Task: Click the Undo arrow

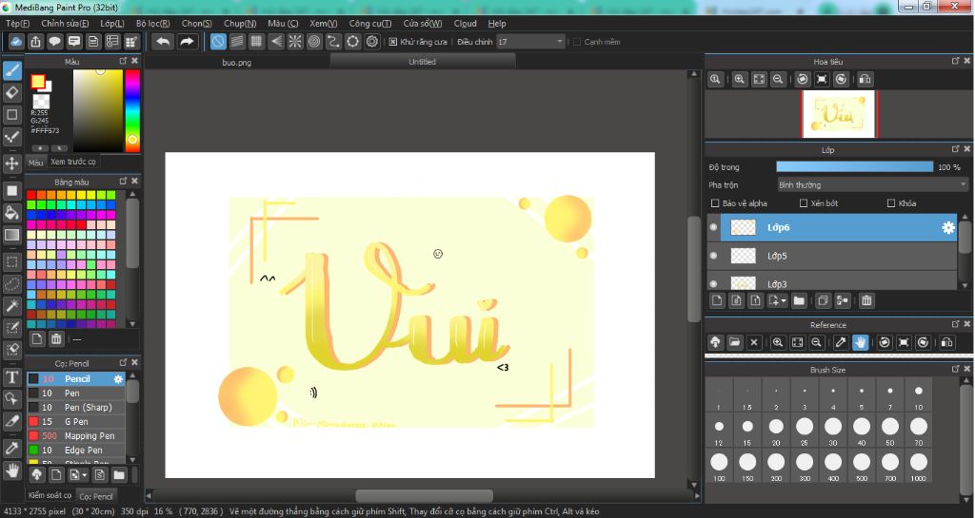Action: pyautogui.click(x=163, y=42)
